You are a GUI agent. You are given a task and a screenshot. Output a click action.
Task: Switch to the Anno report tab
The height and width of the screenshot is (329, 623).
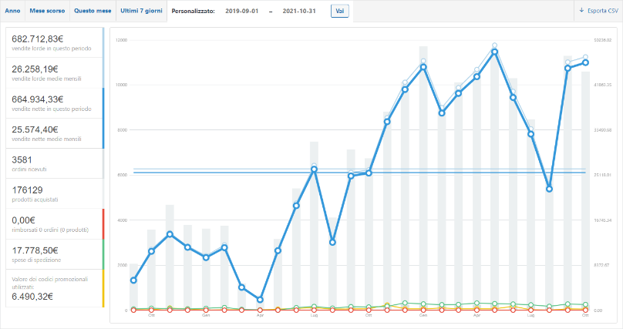[x=12, y=11]
